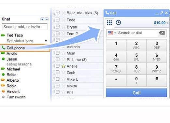Open call history clock icon
The image size is (170, 123).
pos(118,22)
